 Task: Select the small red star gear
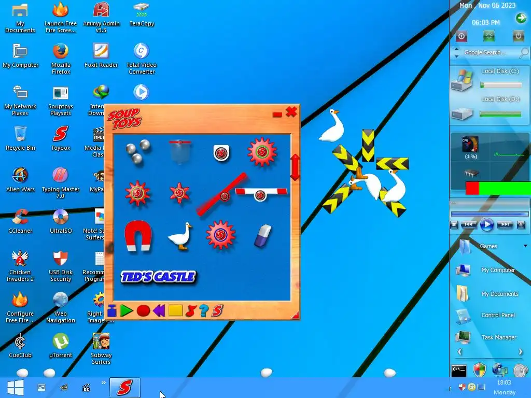[x=179, y=193]
